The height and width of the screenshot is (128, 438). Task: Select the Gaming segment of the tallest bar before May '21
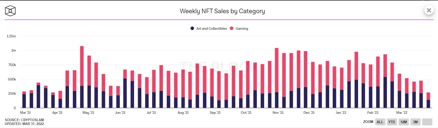(x=82, y=66)
